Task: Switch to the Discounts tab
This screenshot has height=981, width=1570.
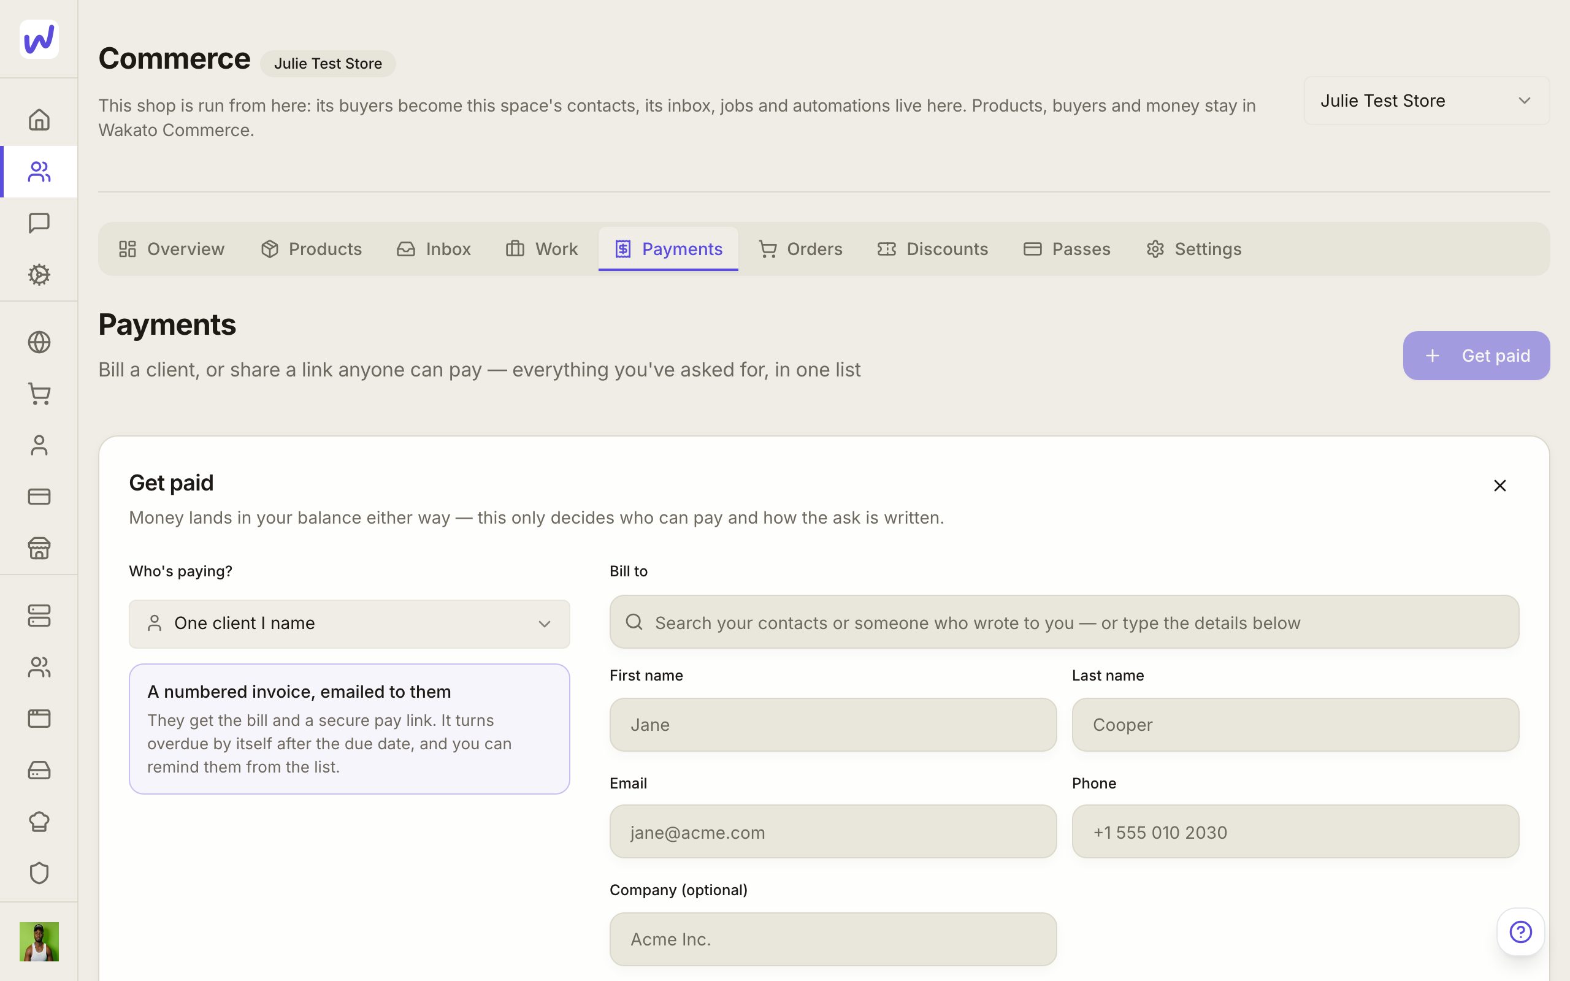Action: tap(932, 249)
